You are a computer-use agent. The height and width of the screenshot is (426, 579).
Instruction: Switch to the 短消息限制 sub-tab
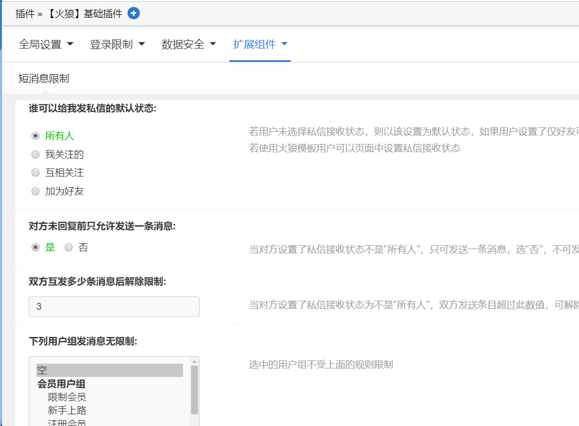(44, 79)
